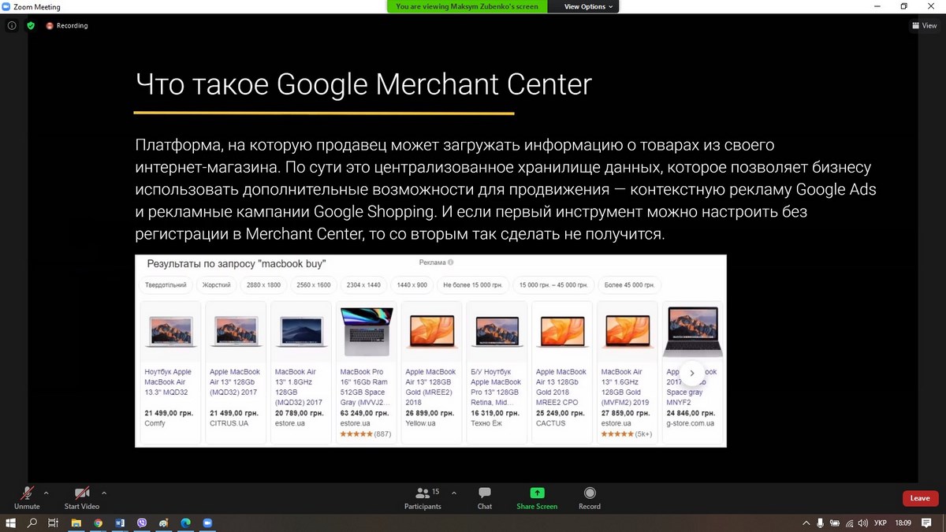The image size is (946, 532).
Task: Open the View Options dropdown
Action: click(x=588, y=6)
